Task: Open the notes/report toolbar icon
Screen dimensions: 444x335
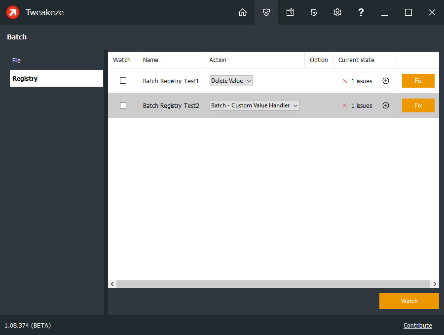Action: pyautogui.click(x=290, y=12)
